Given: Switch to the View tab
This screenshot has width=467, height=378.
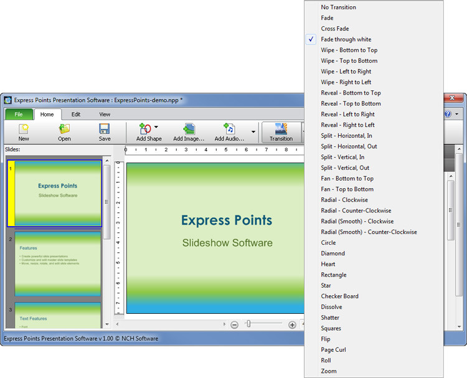Looking at the screenshot, I should pos(105,115).
